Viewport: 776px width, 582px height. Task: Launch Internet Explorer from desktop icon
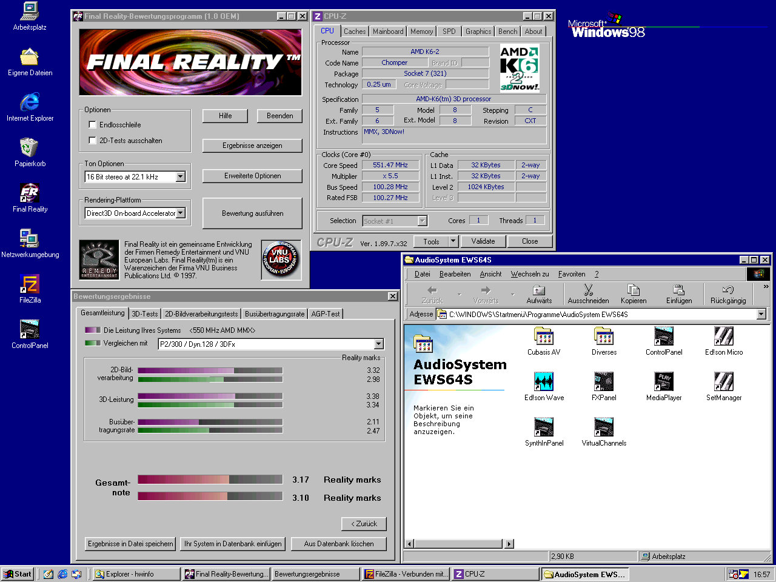point(30,102)
